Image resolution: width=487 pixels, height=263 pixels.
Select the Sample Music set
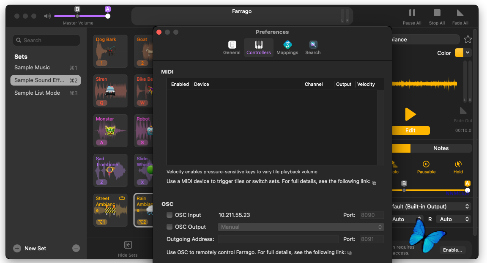[x=46, y=67]
